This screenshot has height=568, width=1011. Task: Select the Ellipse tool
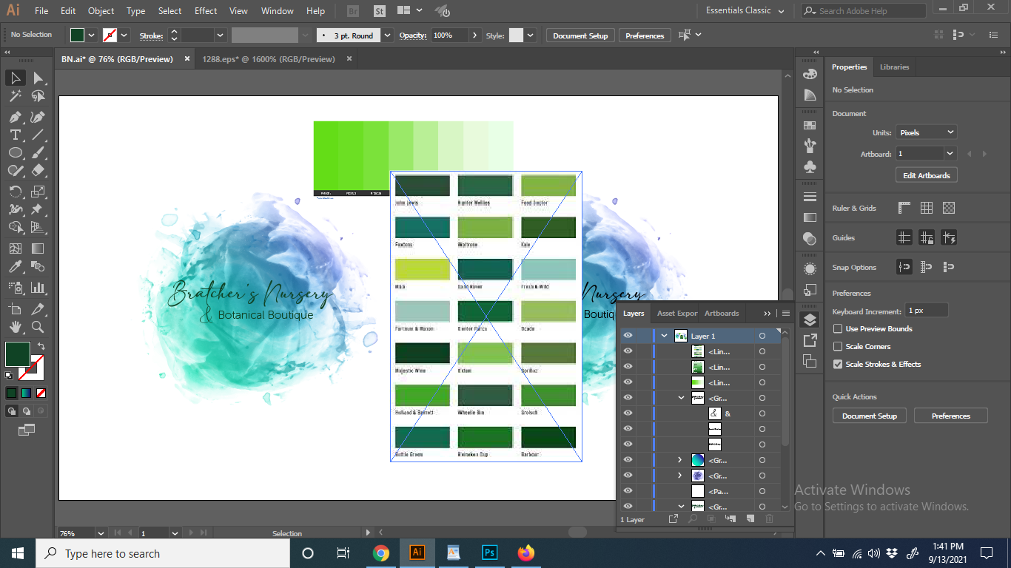coord(15,152)
